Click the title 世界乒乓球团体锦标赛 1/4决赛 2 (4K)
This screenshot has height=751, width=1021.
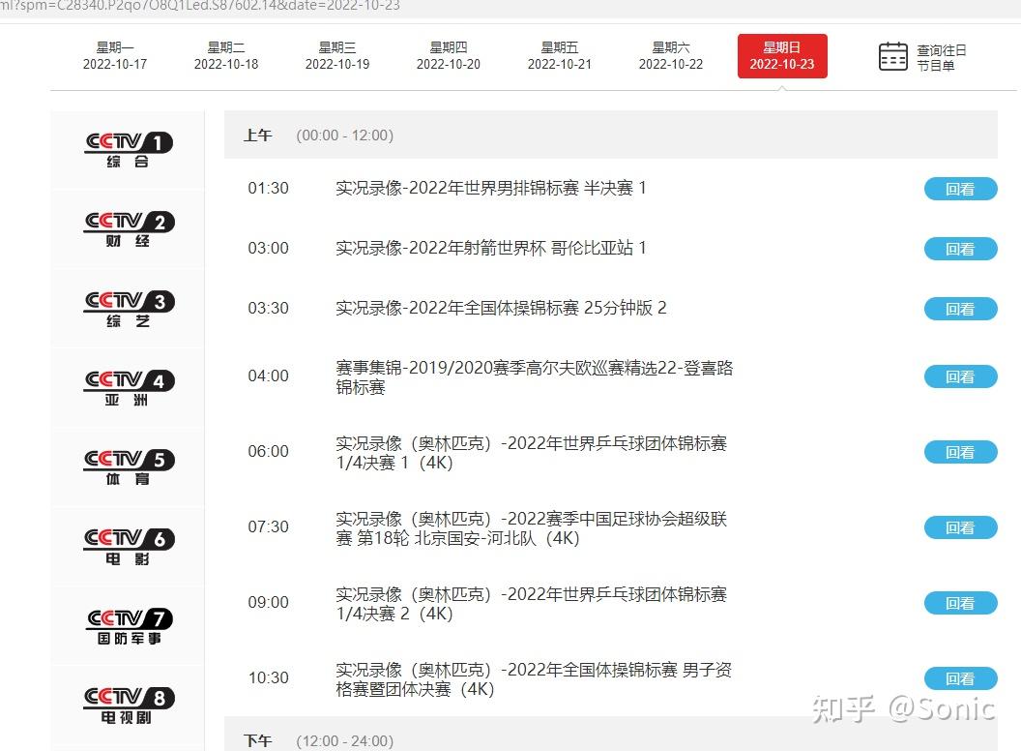coord(532,604)
